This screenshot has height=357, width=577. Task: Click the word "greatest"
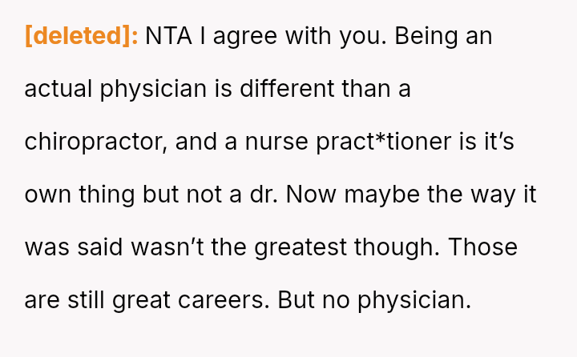303,248
